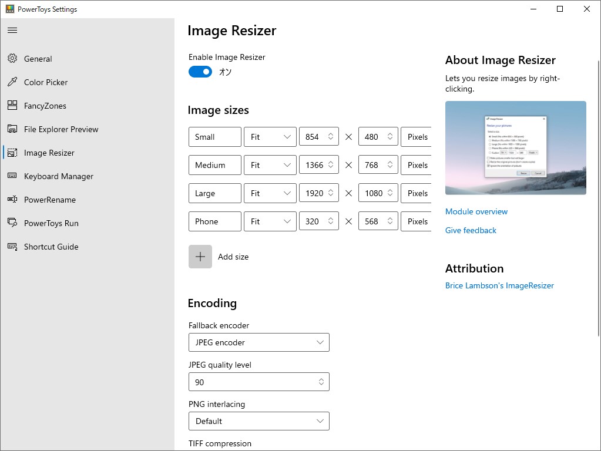Go to PowerRename settings page

88,200
